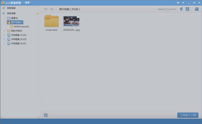Click the add-folder icon beside 我的电脑
Viewport: 202px width, 124px height.
pos(37,13)
